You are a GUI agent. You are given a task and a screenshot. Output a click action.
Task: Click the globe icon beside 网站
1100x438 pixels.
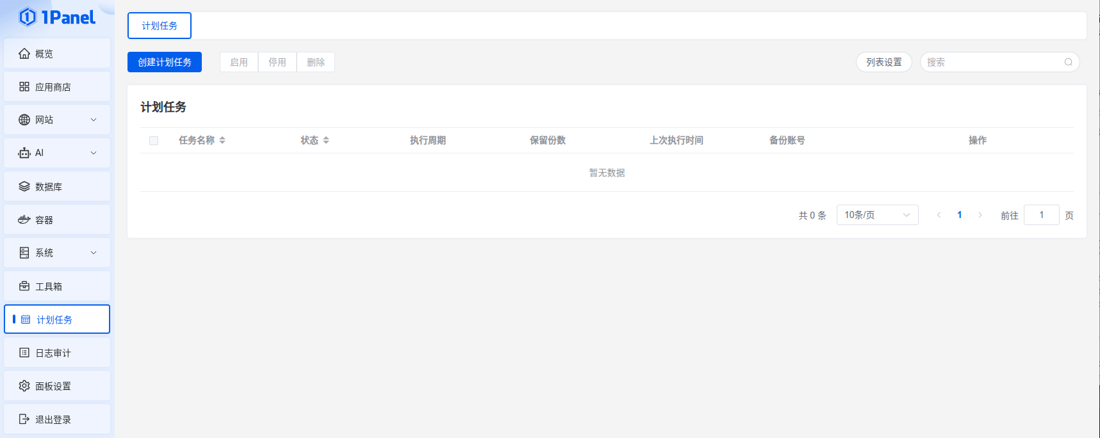pyautogui.click(x=24, y=120)
